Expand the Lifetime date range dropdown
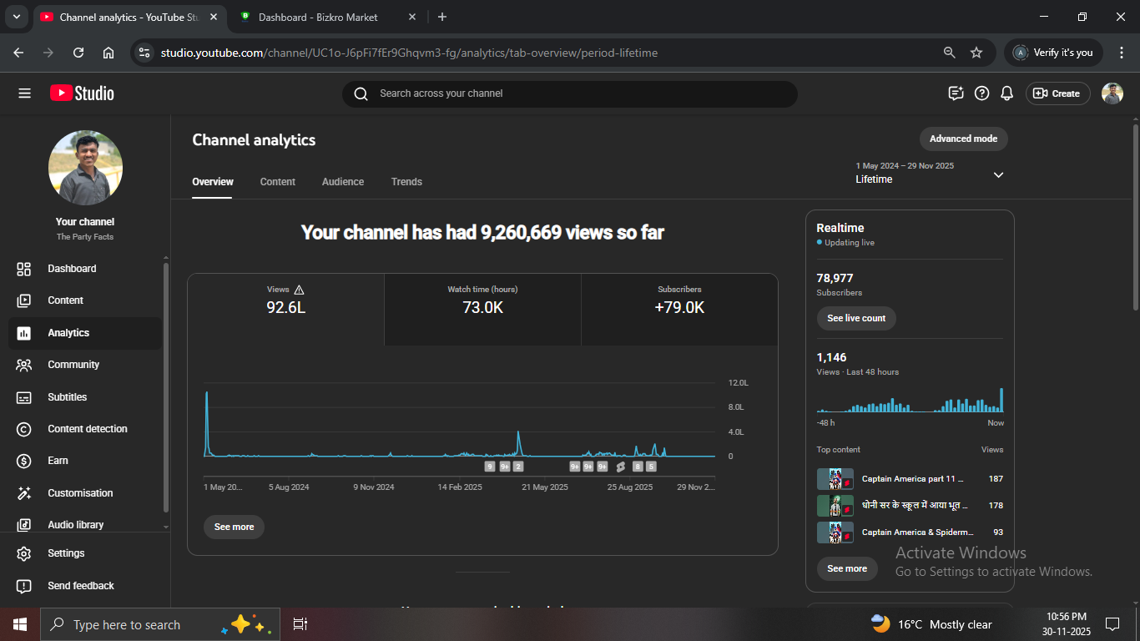This screenshot has height=641, width=1140. [998, 174]
